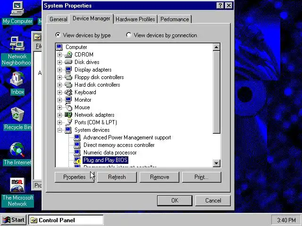The height and width of the screenshot is (226, 302).
Task: Click the Remove button
Action: 159,177
